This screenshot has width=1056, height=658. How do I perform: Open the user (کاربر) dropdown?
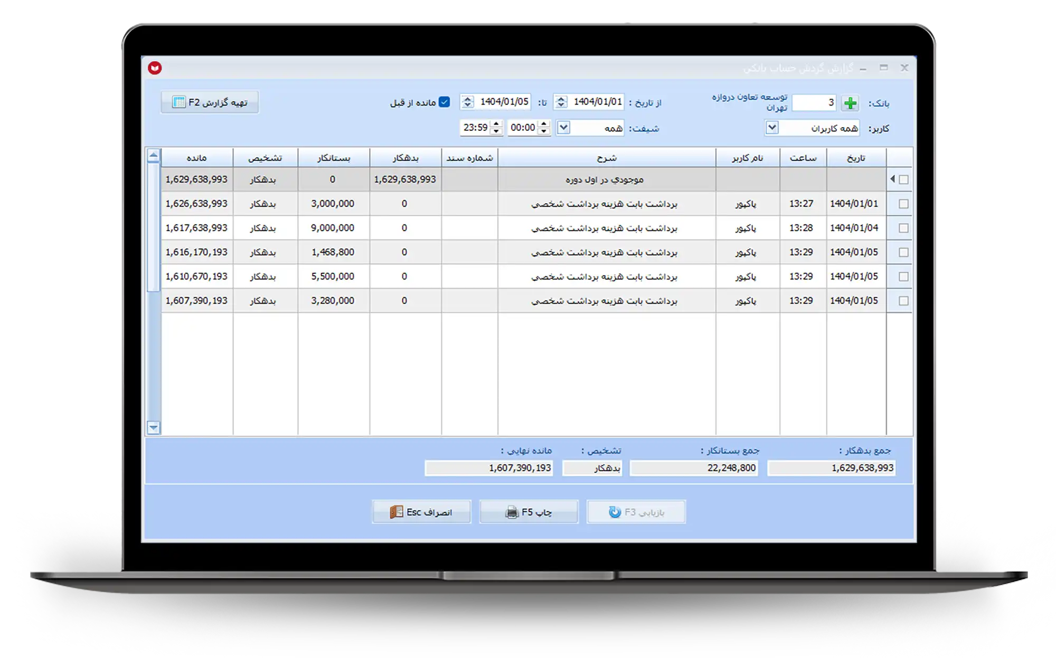(772, 128)
